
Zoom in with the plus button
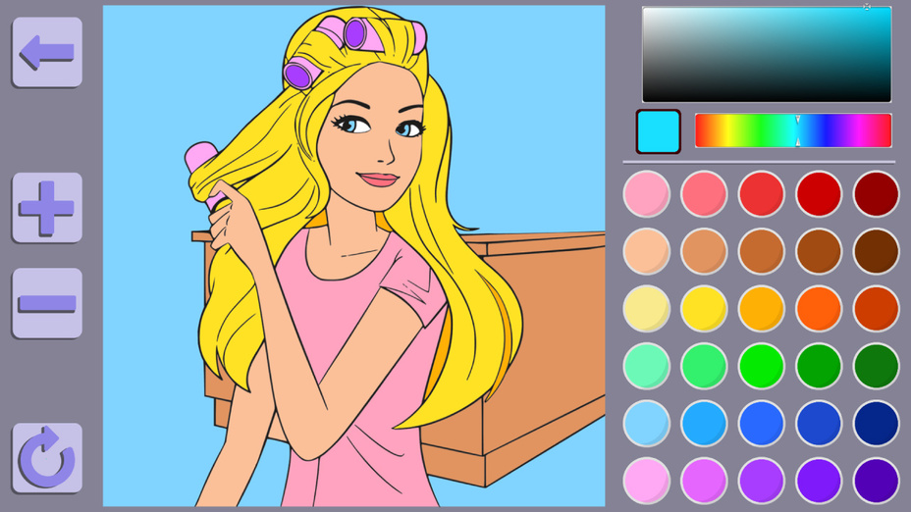click(47, 207)
